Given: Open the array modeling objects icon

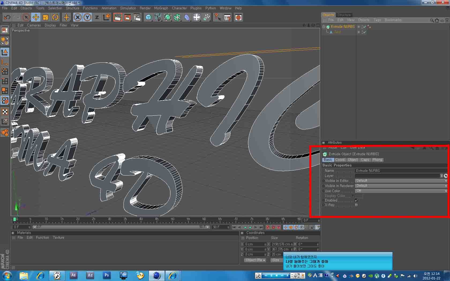Looking at the screenshot, I should point(177,17).
